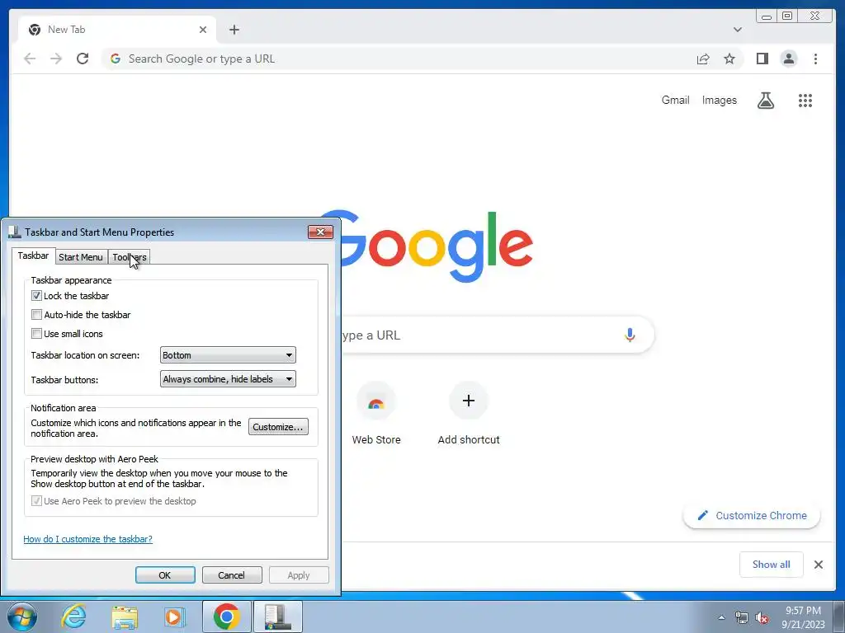845x633 pixels.
Task: Select the New Tab browser tab
Action: [117, 30]
